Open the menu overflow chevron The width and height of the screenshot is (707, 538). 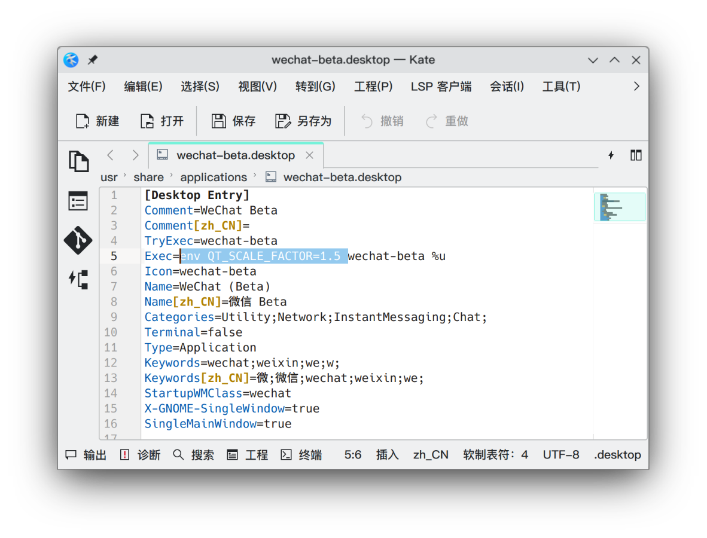[x=636, y=86]
